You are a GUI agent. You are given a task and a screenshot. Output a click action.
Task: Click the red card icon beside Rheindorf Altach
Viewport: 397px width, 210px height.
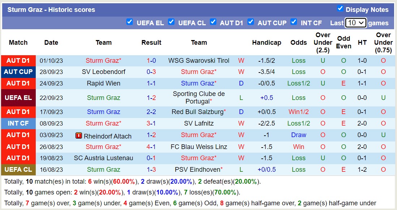(x=78, y=136)
